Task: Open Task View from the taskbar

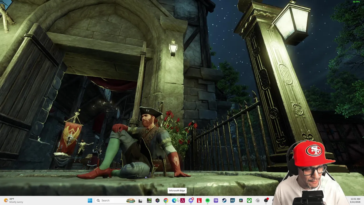Action: (x=140, y=200)
